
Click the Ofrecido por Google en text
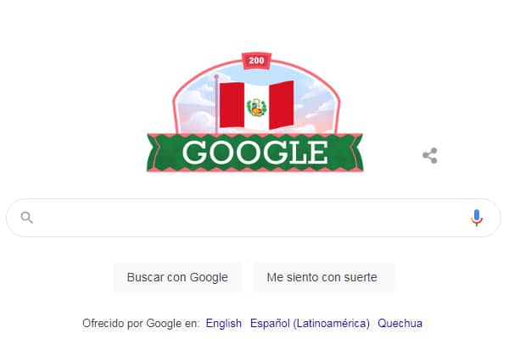(x=141, y=324)
